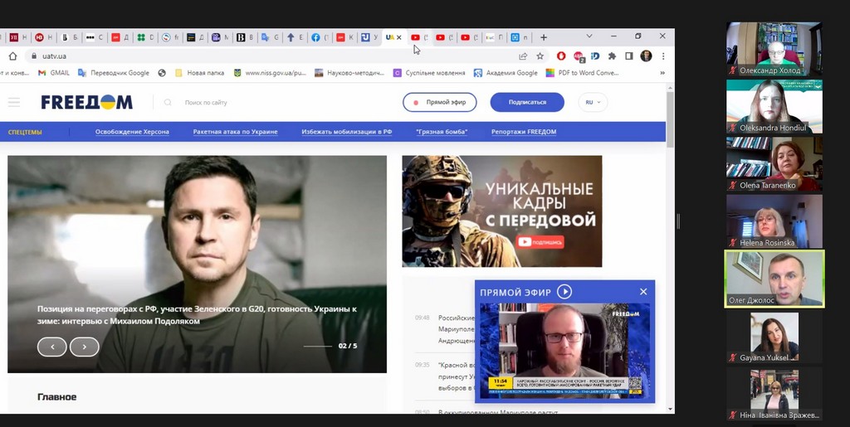This screenshot has width=850, height=427.
Task: Click the share page icon in address bar
Action: pos(523,56)
